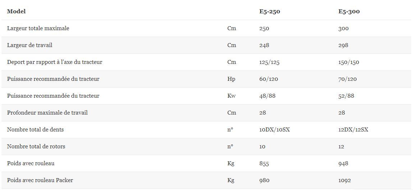The width and height of the screenshot is (413, 190).
Task: Click the 10DX/10SX value
Action: pyautogui.click(x=274, y=130)
